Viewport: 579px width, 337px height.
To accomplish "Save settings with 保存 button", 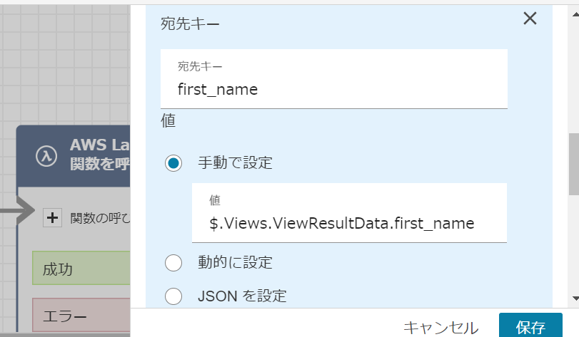I will click(x=530, y=326).
